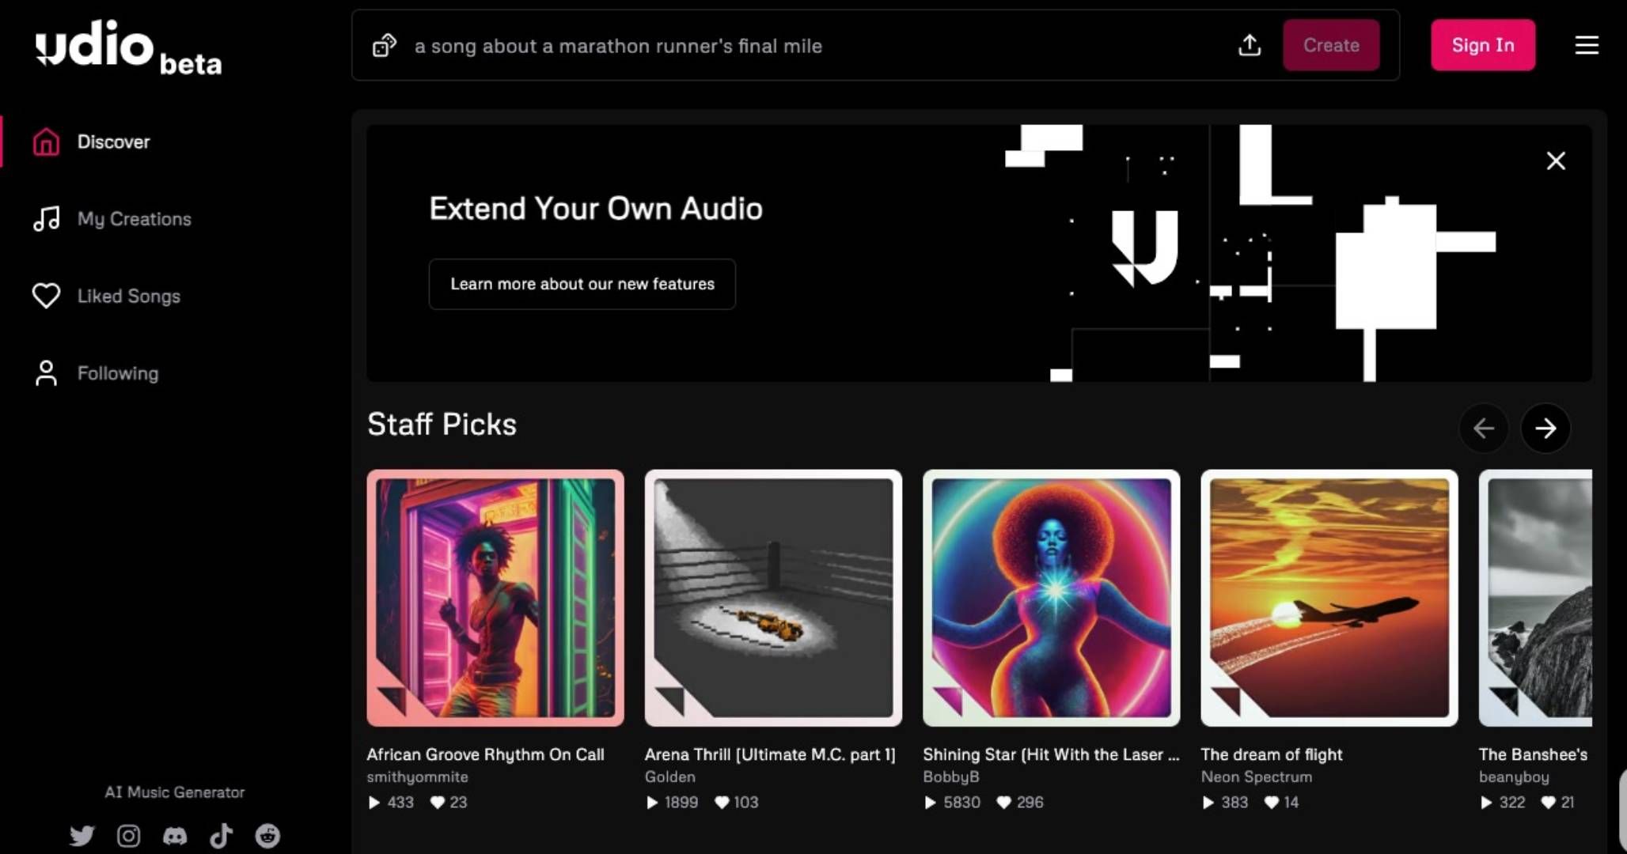Click the Sign In button
The image size is (1627, 854).
point(1483,45)
